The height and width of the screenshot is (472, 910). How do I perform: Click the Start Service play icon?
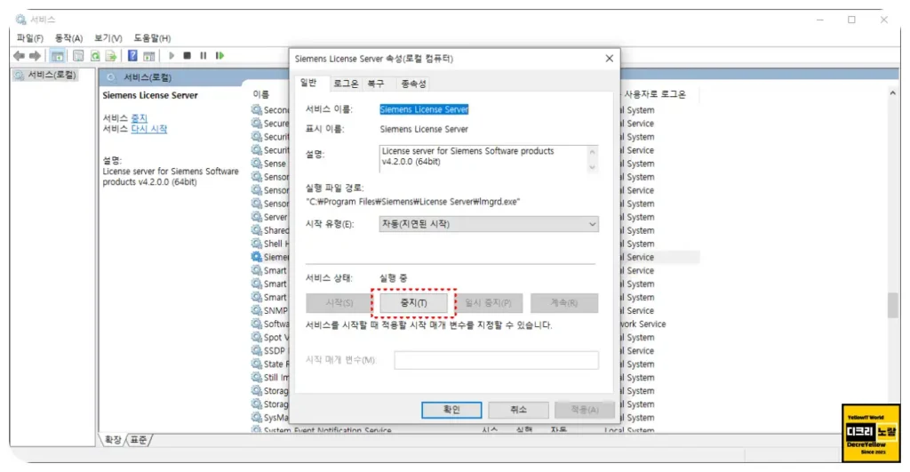pyautogui.click(x=172, y=56)
